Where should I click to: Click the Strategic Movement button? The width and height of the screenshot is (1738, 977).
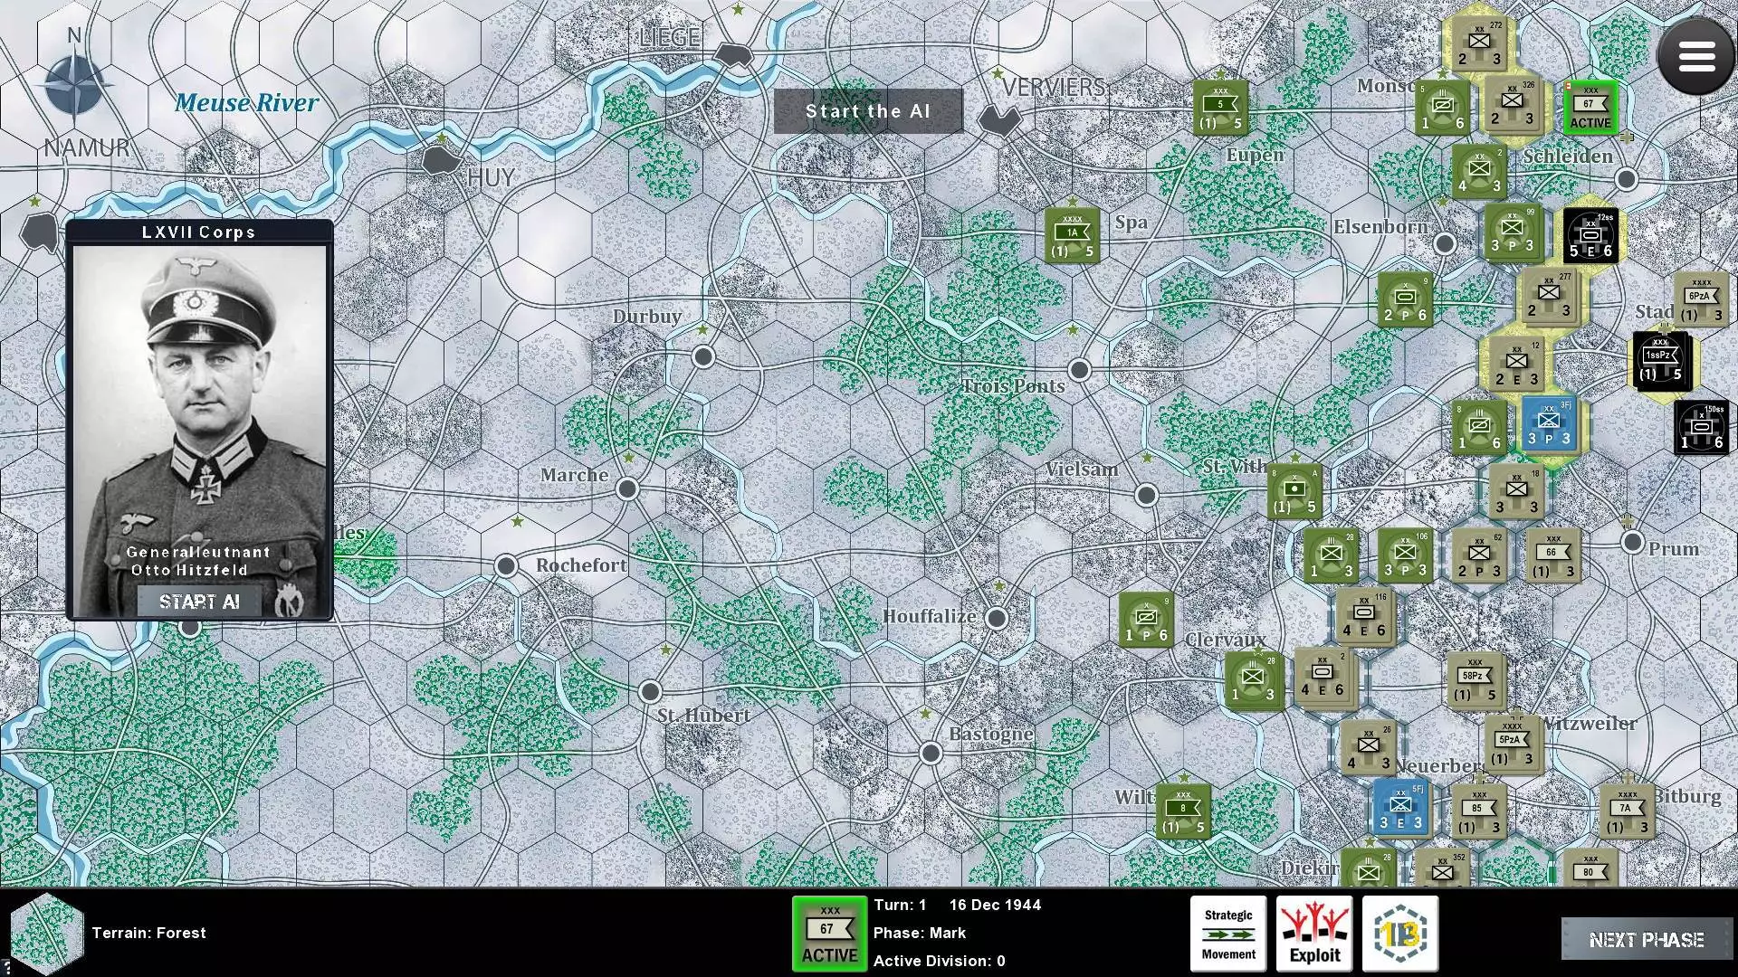click(1227, 934)
